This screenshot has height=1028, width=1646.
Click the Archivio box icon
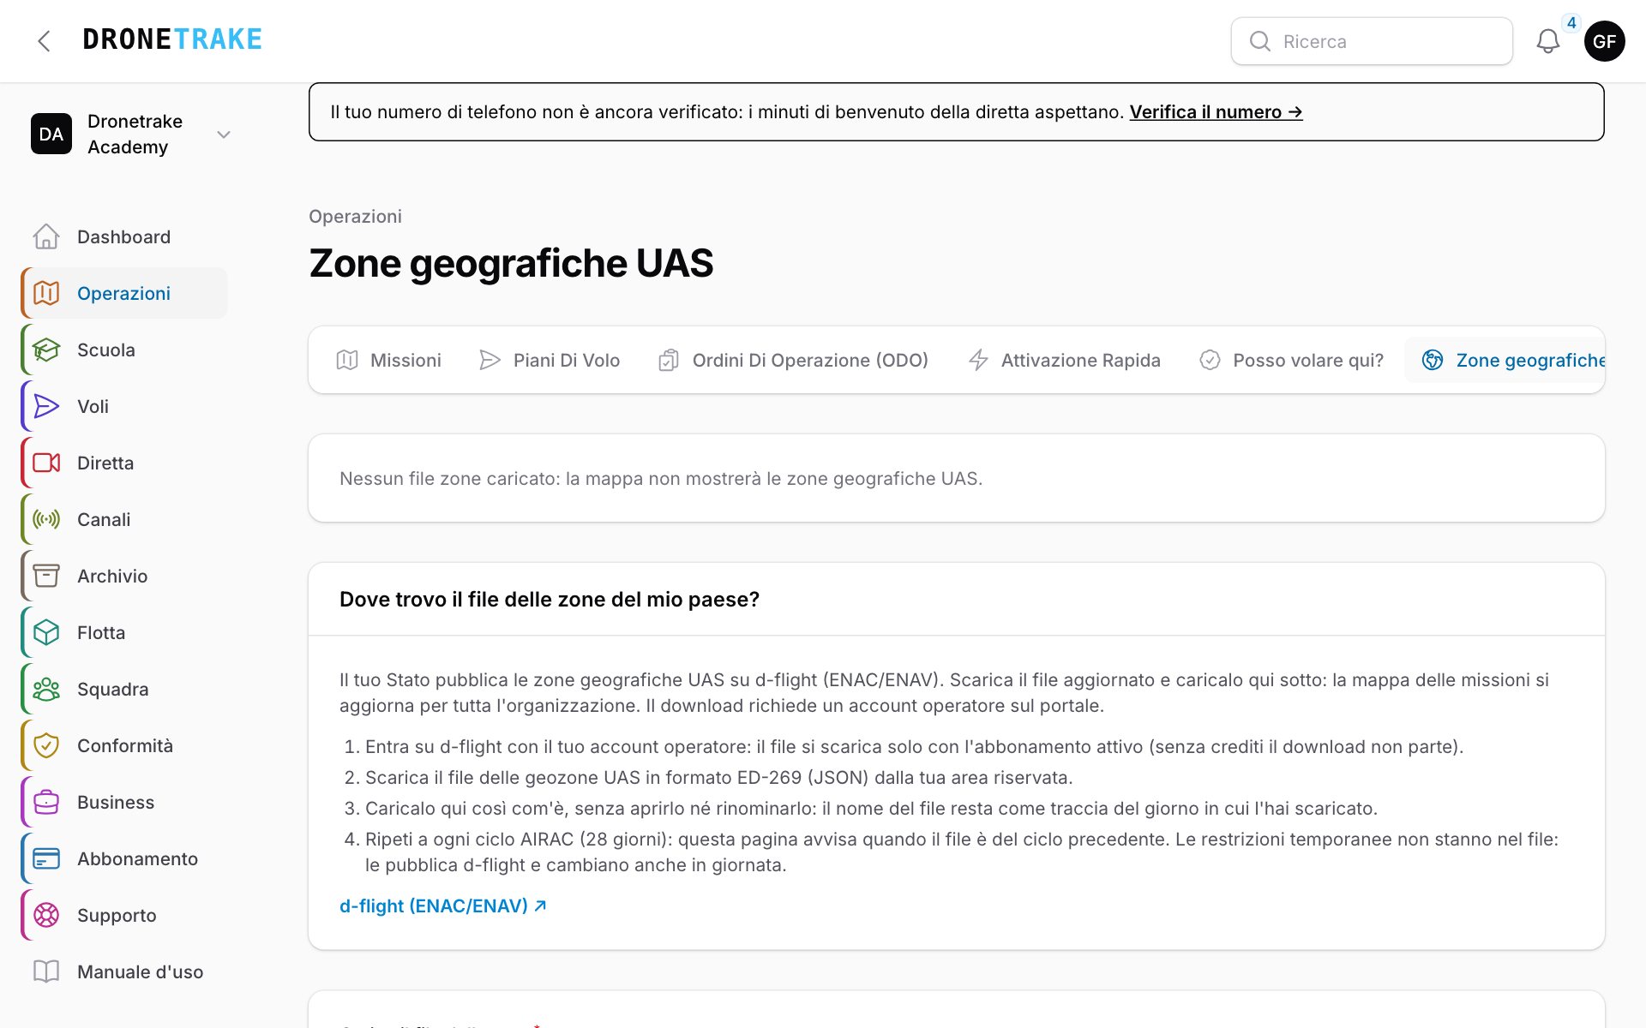46,576
